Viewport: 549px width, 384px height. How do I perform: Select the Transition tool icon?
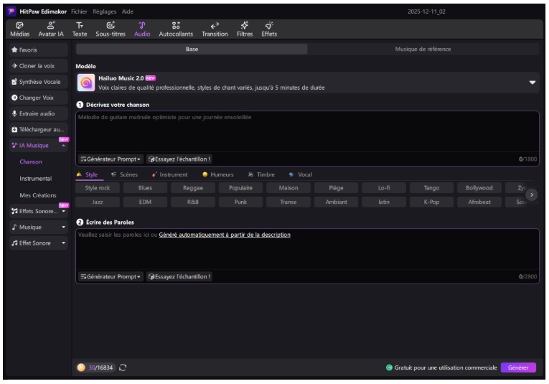[x=215, y=29]
